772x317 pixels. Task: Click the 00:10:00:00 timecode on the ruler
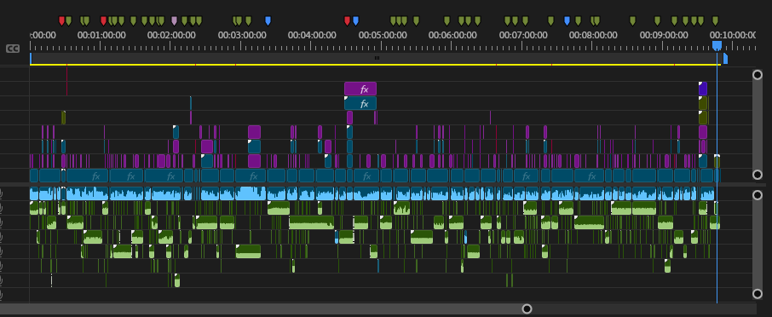(x=733, y=36)
